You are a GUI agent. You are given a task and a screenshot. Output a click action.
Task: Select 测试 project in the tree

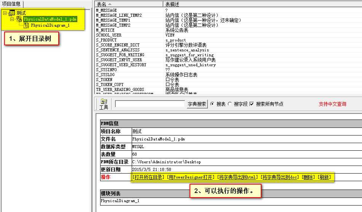point(21,13)
